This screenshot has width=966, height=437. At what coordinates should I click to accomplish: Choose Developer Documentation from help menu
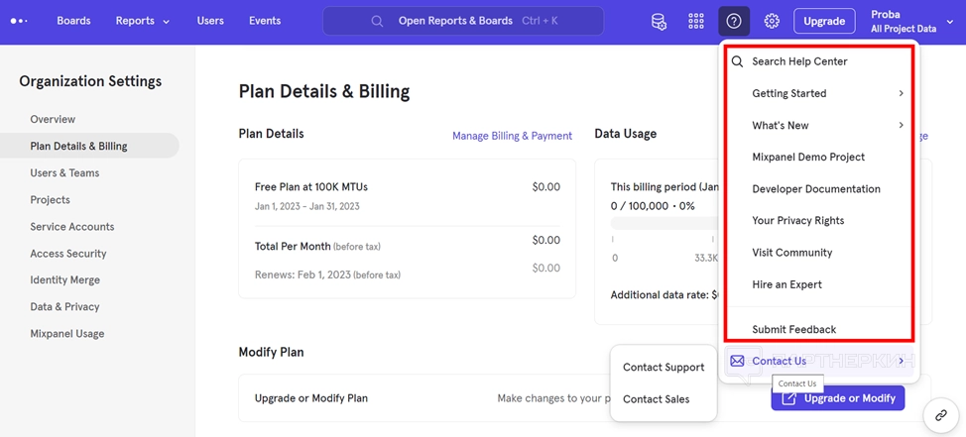(x=815, y=188)
